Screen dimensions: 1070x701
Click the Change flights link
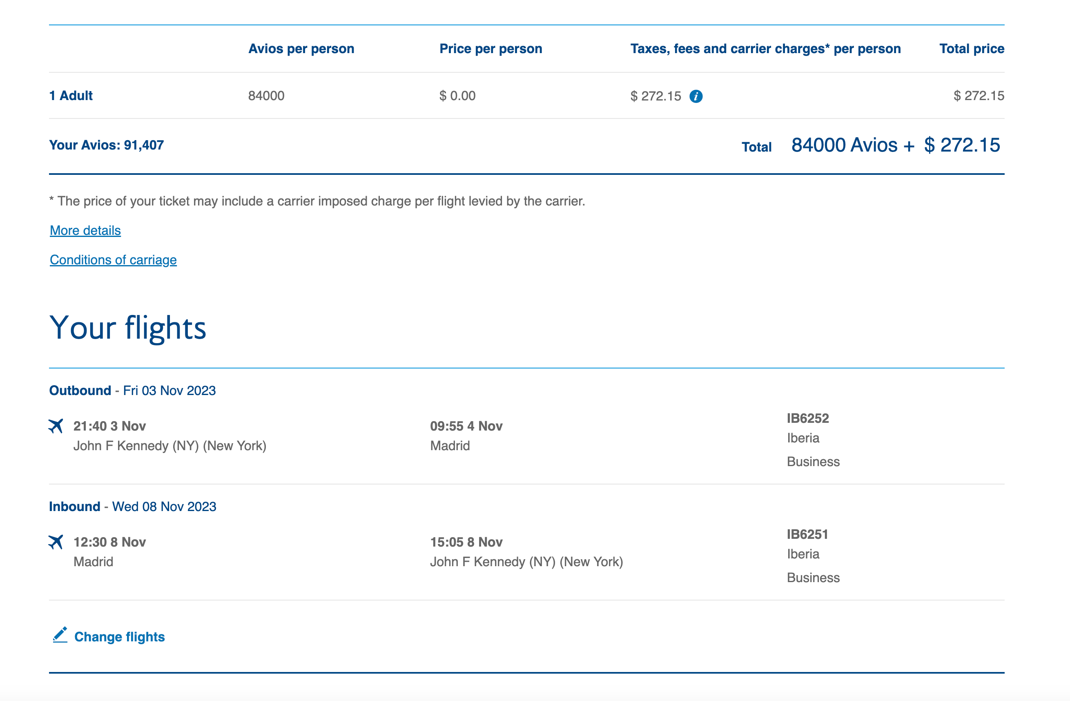coord(119,637)
